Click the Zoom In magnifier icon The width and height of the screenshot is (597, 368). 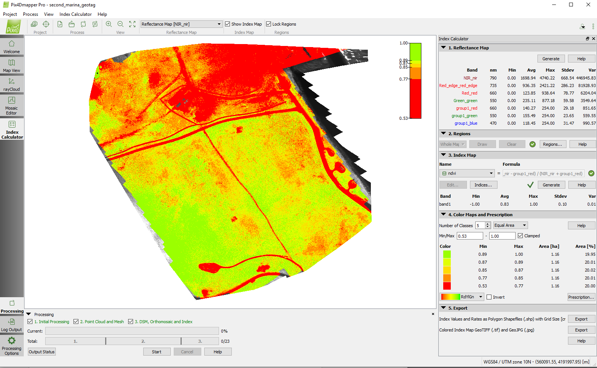point(109,24)
